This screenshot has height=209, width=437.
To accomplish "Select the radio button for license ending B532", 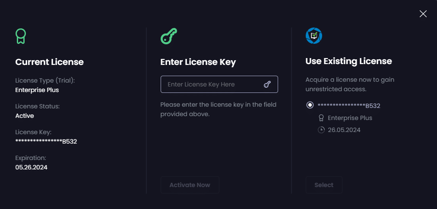I will click(310, 105).
